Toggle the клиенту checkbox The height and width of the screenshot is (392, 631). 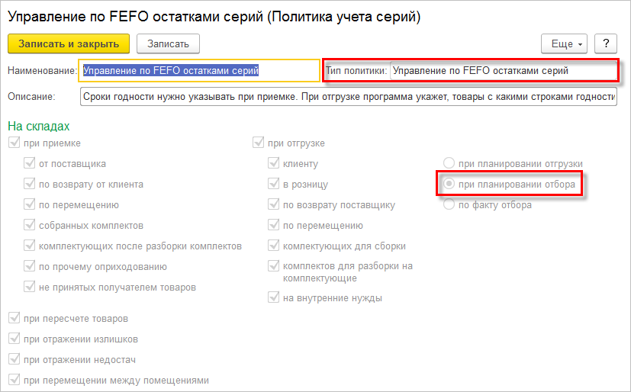273,163
